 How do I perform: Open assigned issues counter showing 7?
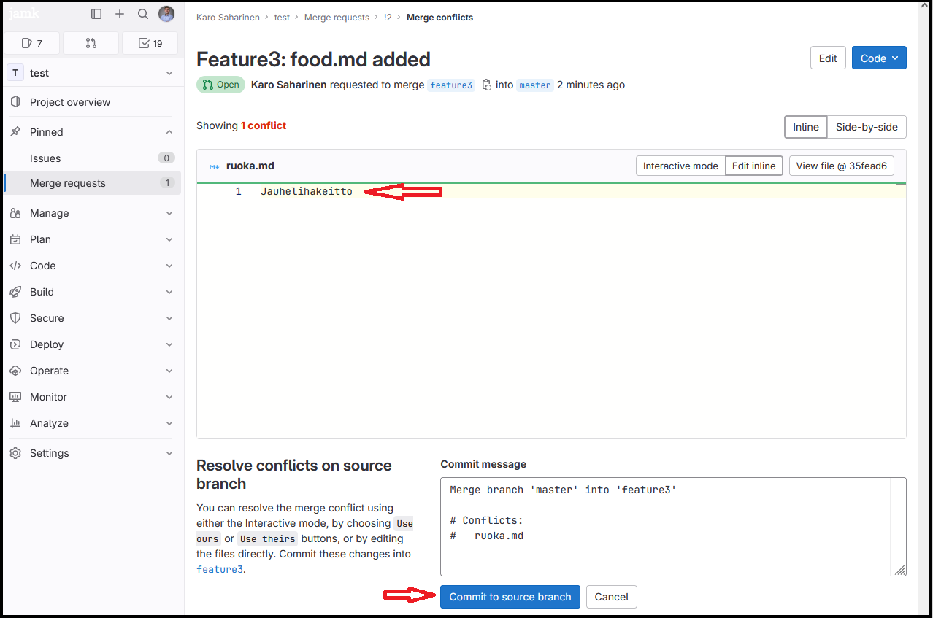tap(31, 43)
